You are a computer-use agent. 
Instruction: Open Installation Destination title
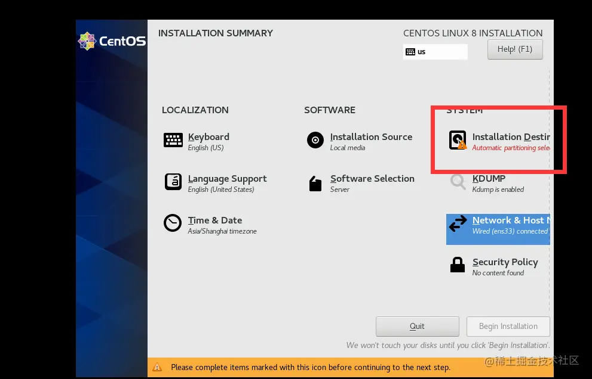pos(511,136)
